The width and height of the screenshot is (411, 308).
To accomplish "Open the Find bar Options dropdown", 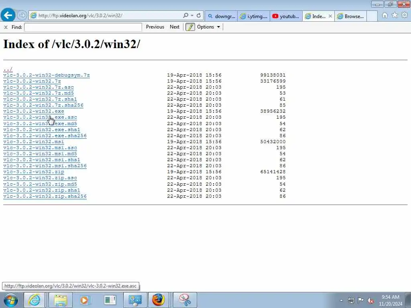I will [209, 27].
